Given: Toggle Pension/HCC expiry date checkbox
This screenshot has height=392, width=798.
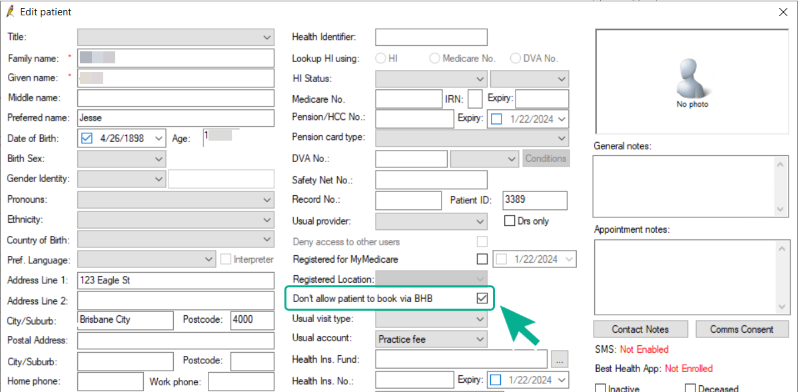Looking at the screenshot, I should pos(497,119).
